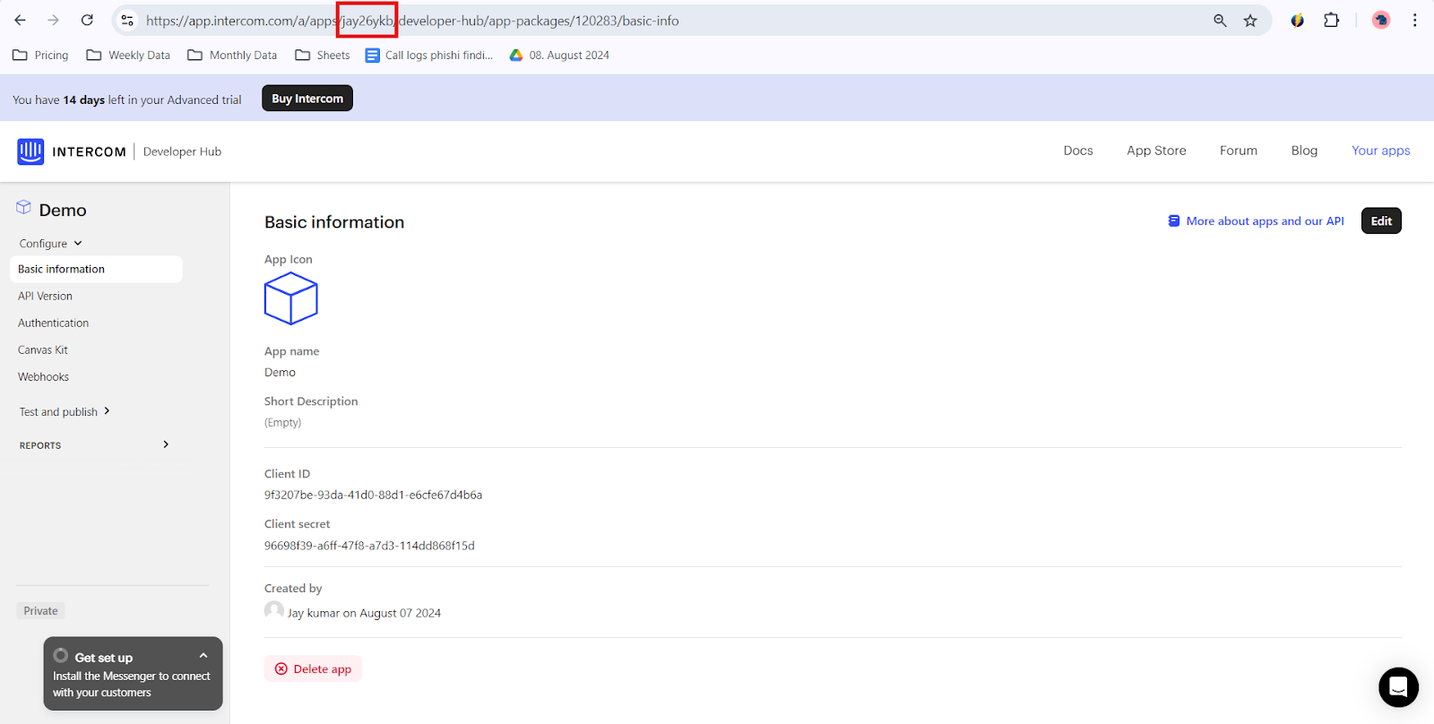The image size is (1434, 724).
Task: Open API Version settings
Action: pyautogui.click(x=45, y=296)
